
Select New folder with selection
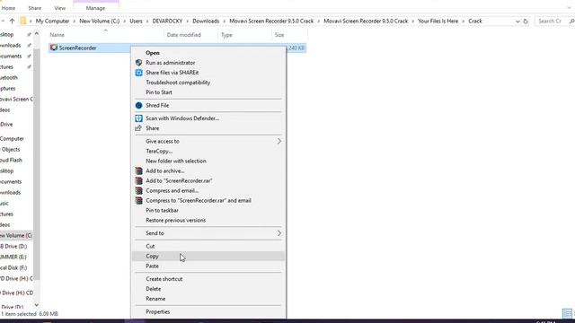[x=208, y=161]
